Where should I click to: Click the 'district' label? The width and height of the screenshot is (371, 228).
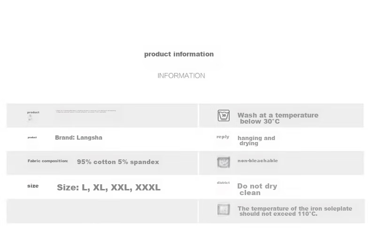[223, 183]
